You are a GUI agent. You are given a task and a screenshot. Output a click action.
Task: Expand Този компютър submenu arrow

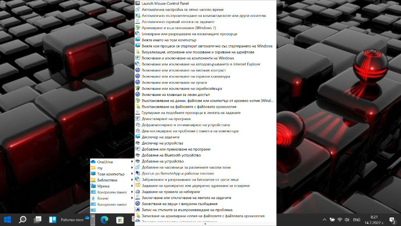point(132,174)
